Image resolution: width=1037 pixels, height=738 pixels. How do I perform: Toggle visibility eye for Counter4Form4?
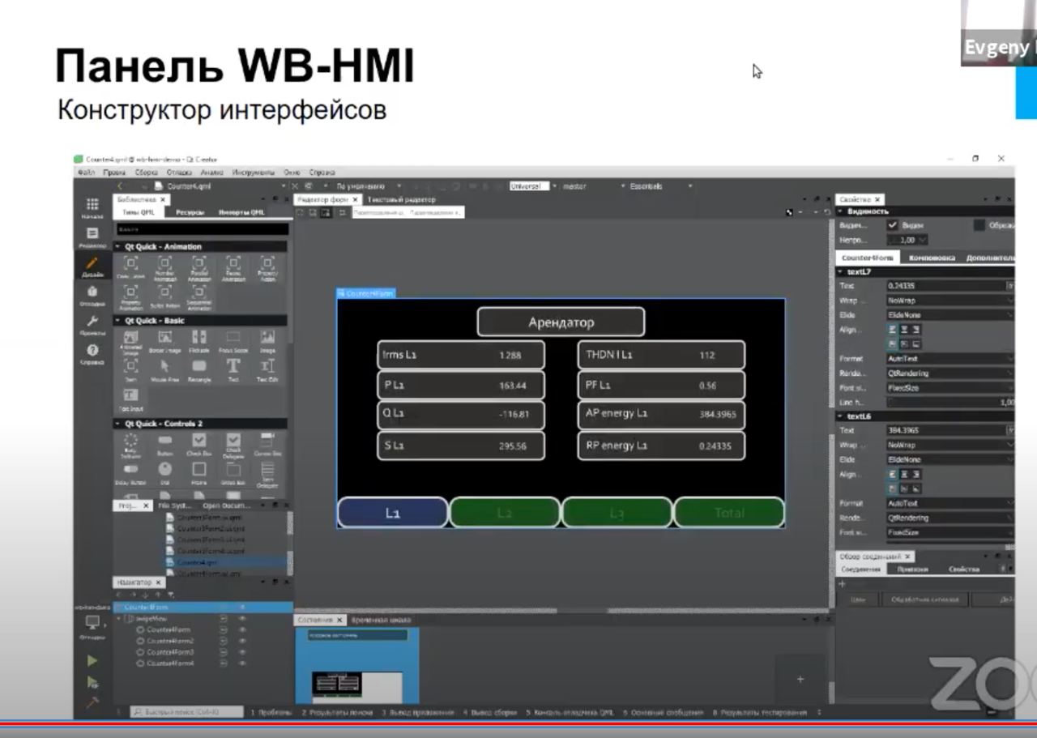[242, 663]
